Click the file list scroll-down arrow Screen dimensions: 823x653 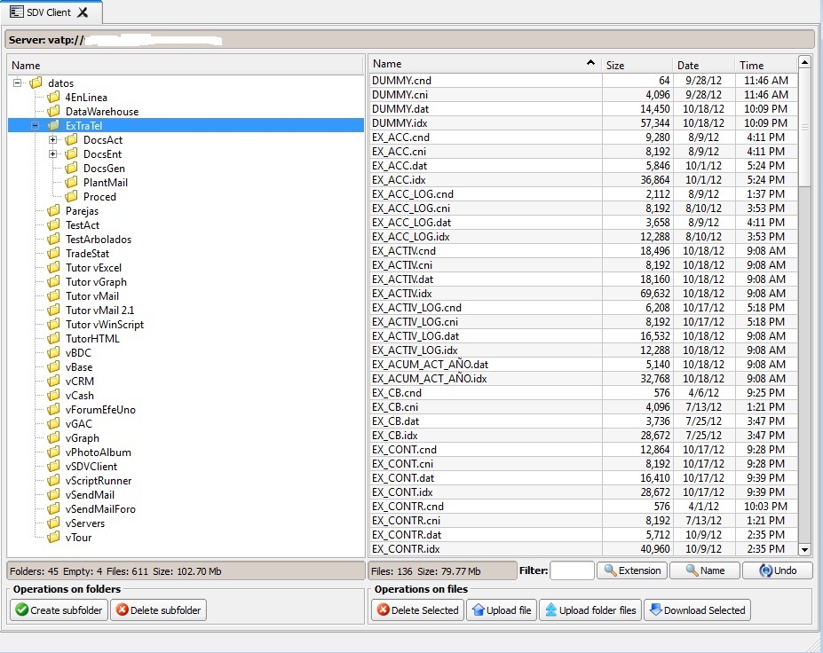coord(804,549)
